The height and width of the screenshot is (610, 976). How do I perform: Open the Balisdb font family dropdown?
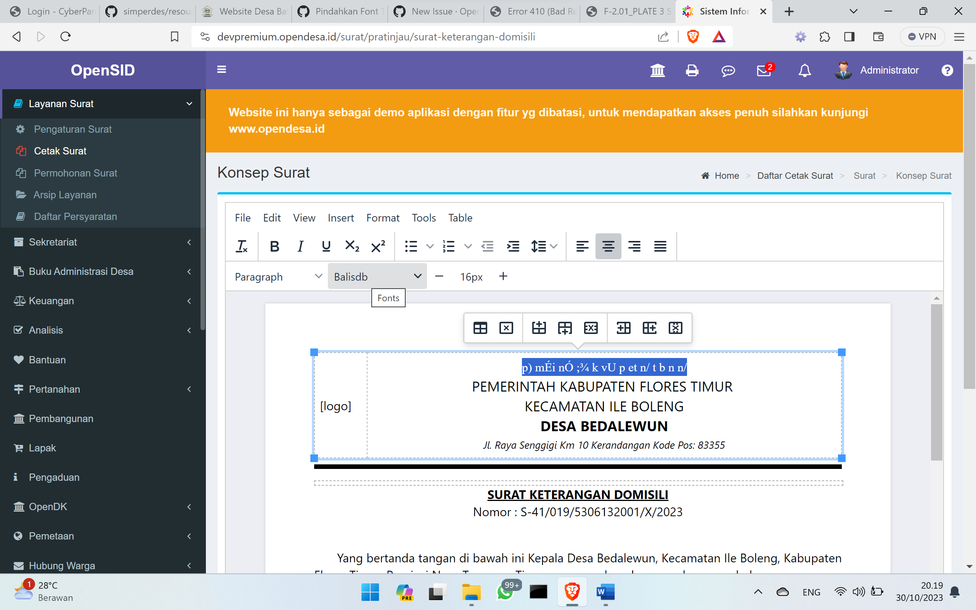377,276
